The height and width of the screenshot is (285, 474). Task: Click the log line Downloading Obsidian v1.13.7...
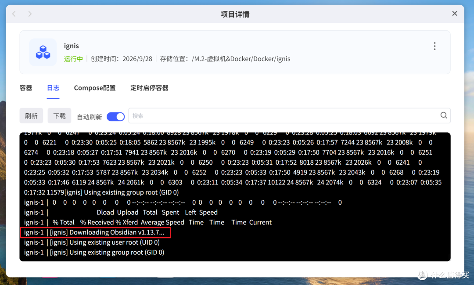tap(95, 232)
